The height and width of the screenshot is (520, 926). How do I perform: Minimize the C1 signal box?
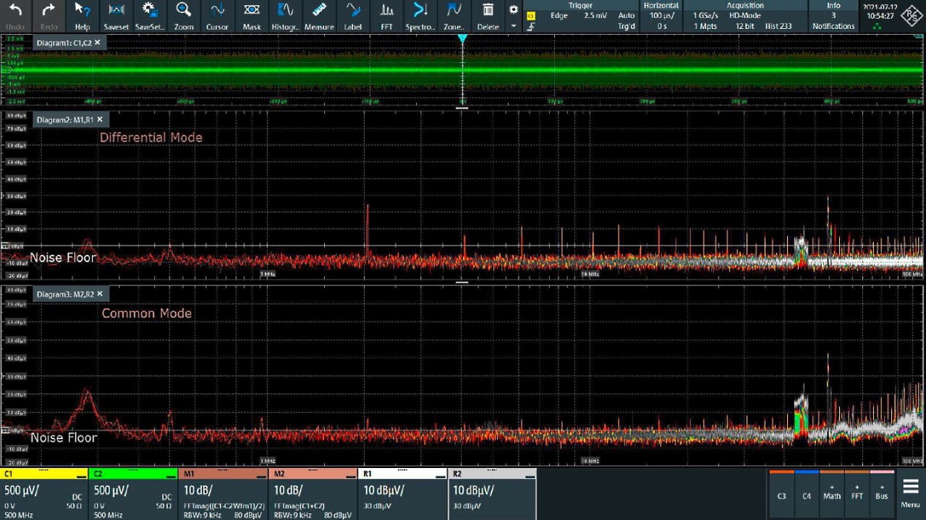coord(82,475)
